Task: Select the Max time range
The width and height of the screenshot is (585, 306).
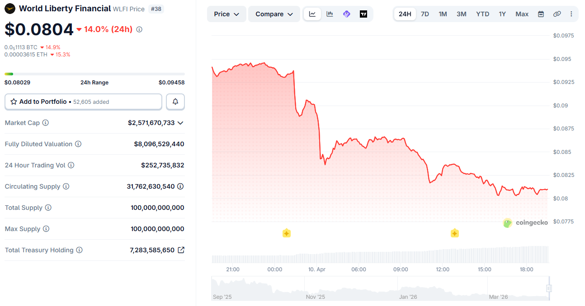Action: [x=522, y=14]
